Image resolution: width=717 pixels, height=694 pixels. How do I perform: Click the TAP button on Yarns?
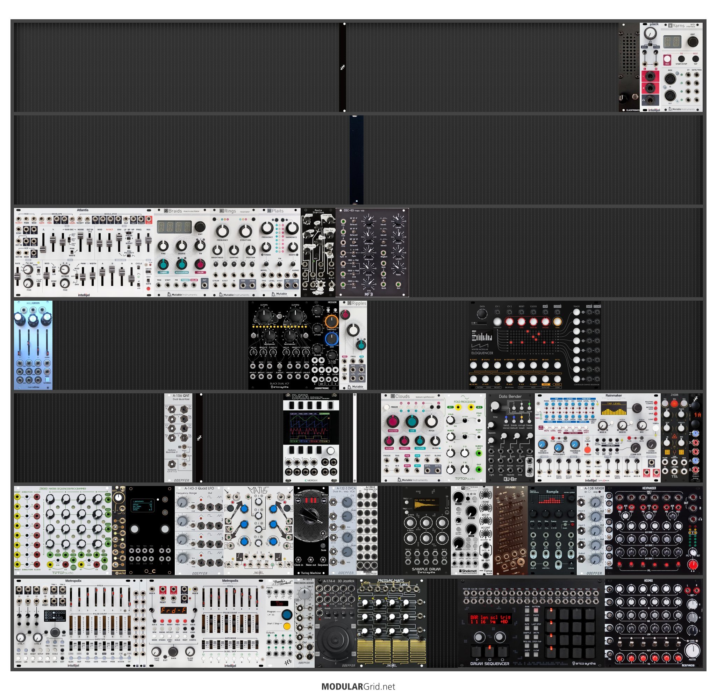coord(695,58)
